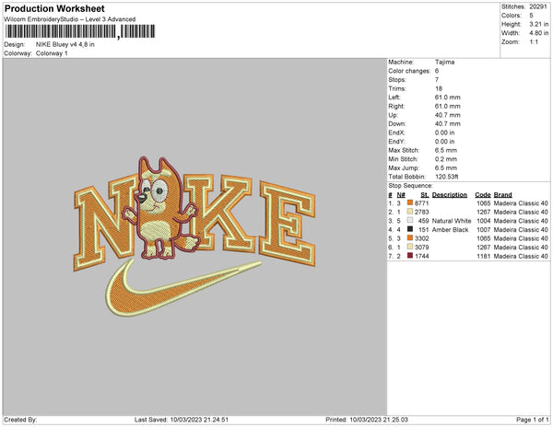The height and width of the screenshot is (427, 553).
Task: Click the Zoom value 1:1
Action: pos(534,42)
